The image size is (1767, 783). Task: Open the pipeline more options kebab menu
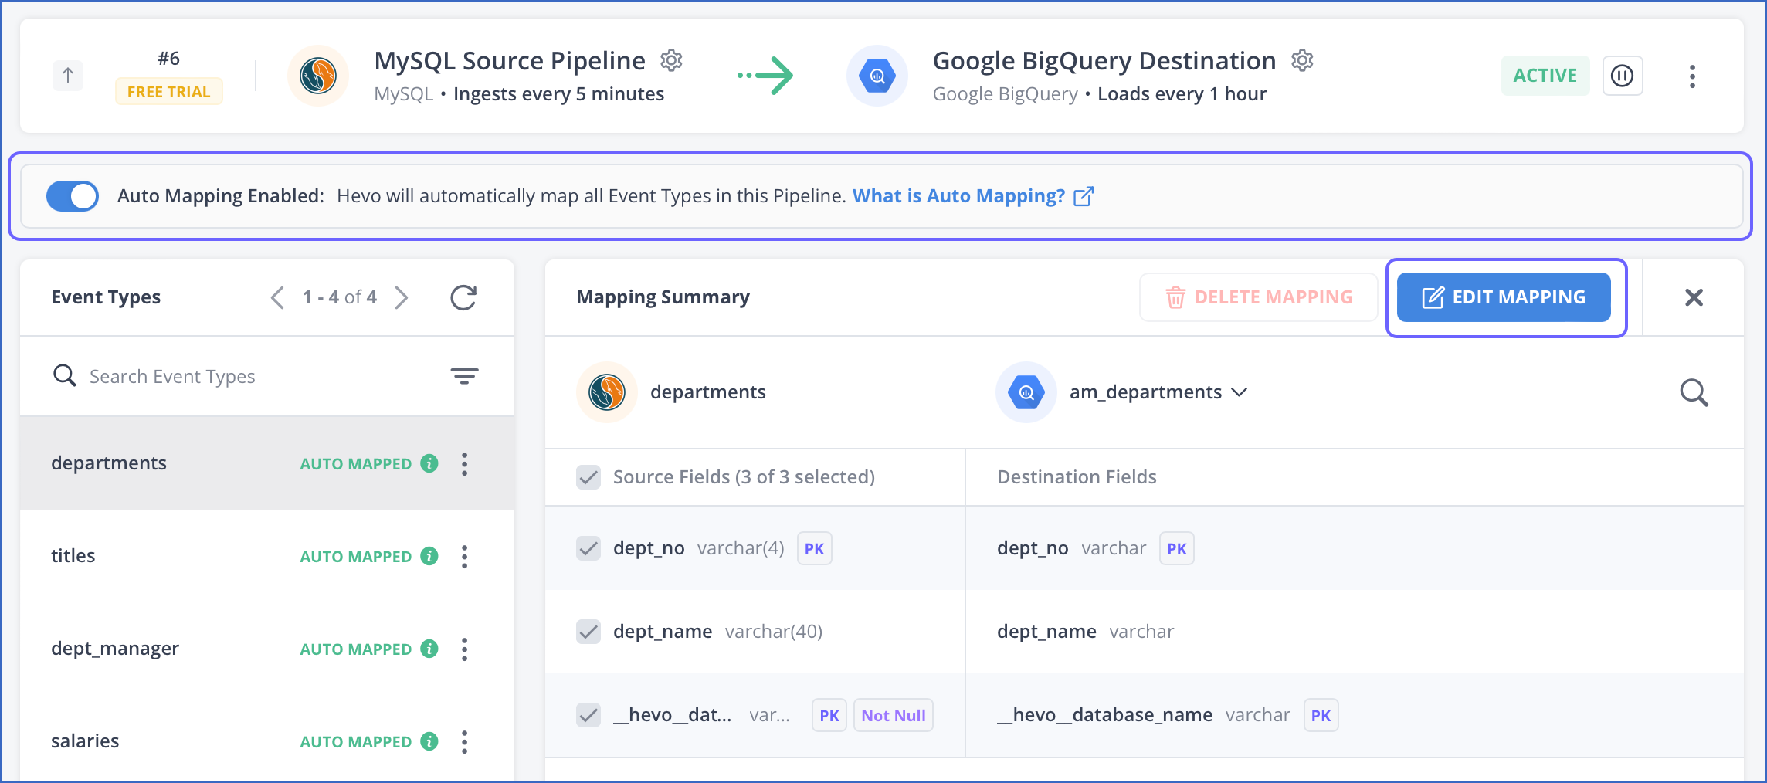click(1692, 76)
